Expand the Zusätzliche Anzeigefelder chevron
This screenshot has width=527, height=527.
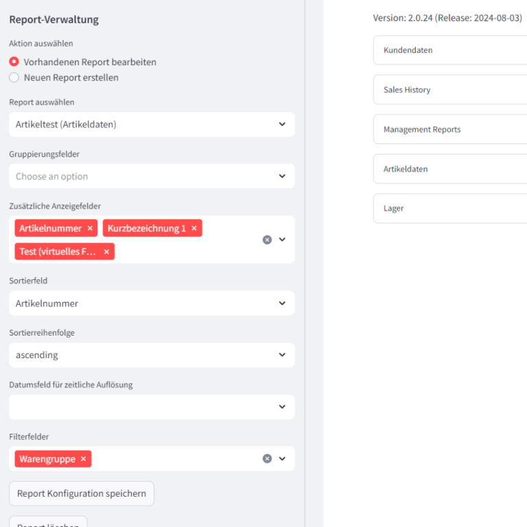tap(282, 239)
